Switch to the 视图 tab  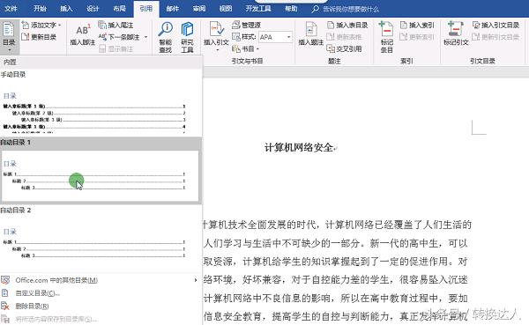226,9
